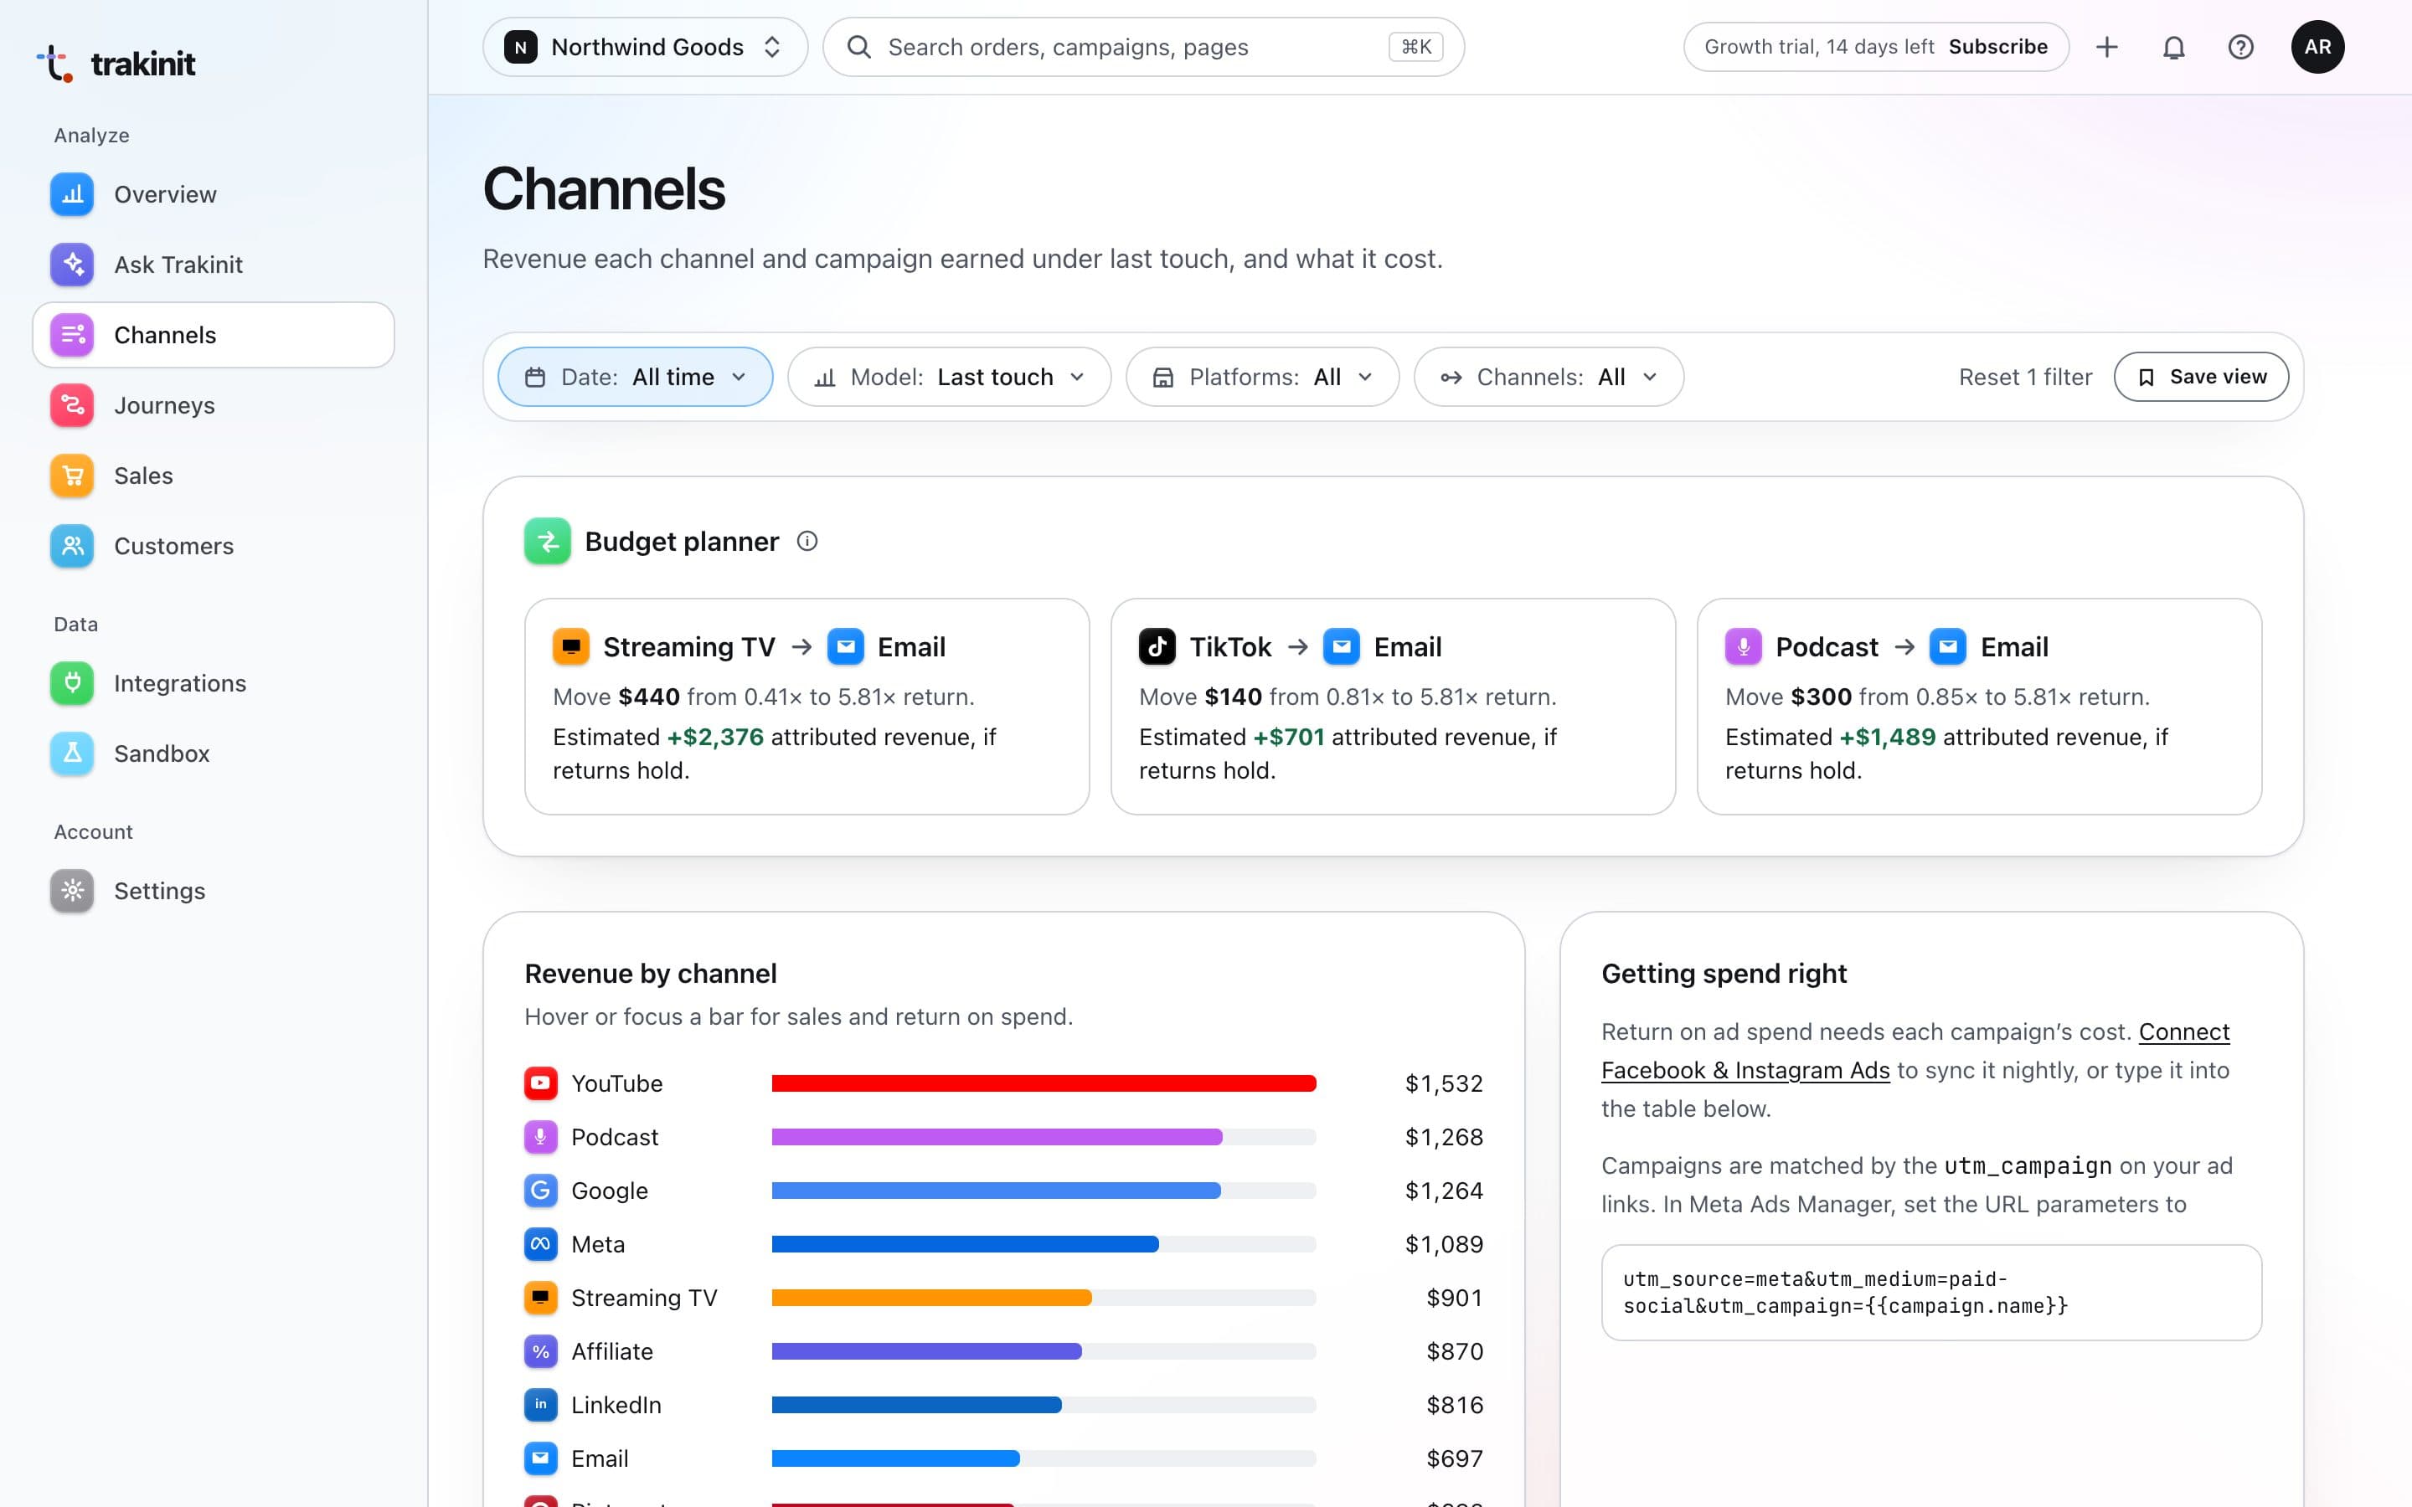Click Email icon in revenue chart
Image resolution: width=2412 pixels, height=1507 pixels.
[540, 1458]
